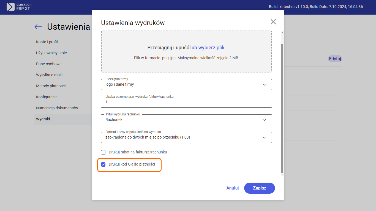Click the dialog's vertical scrollbar
This screenshot has width=376, height=211.
click(x=282, y=107)
